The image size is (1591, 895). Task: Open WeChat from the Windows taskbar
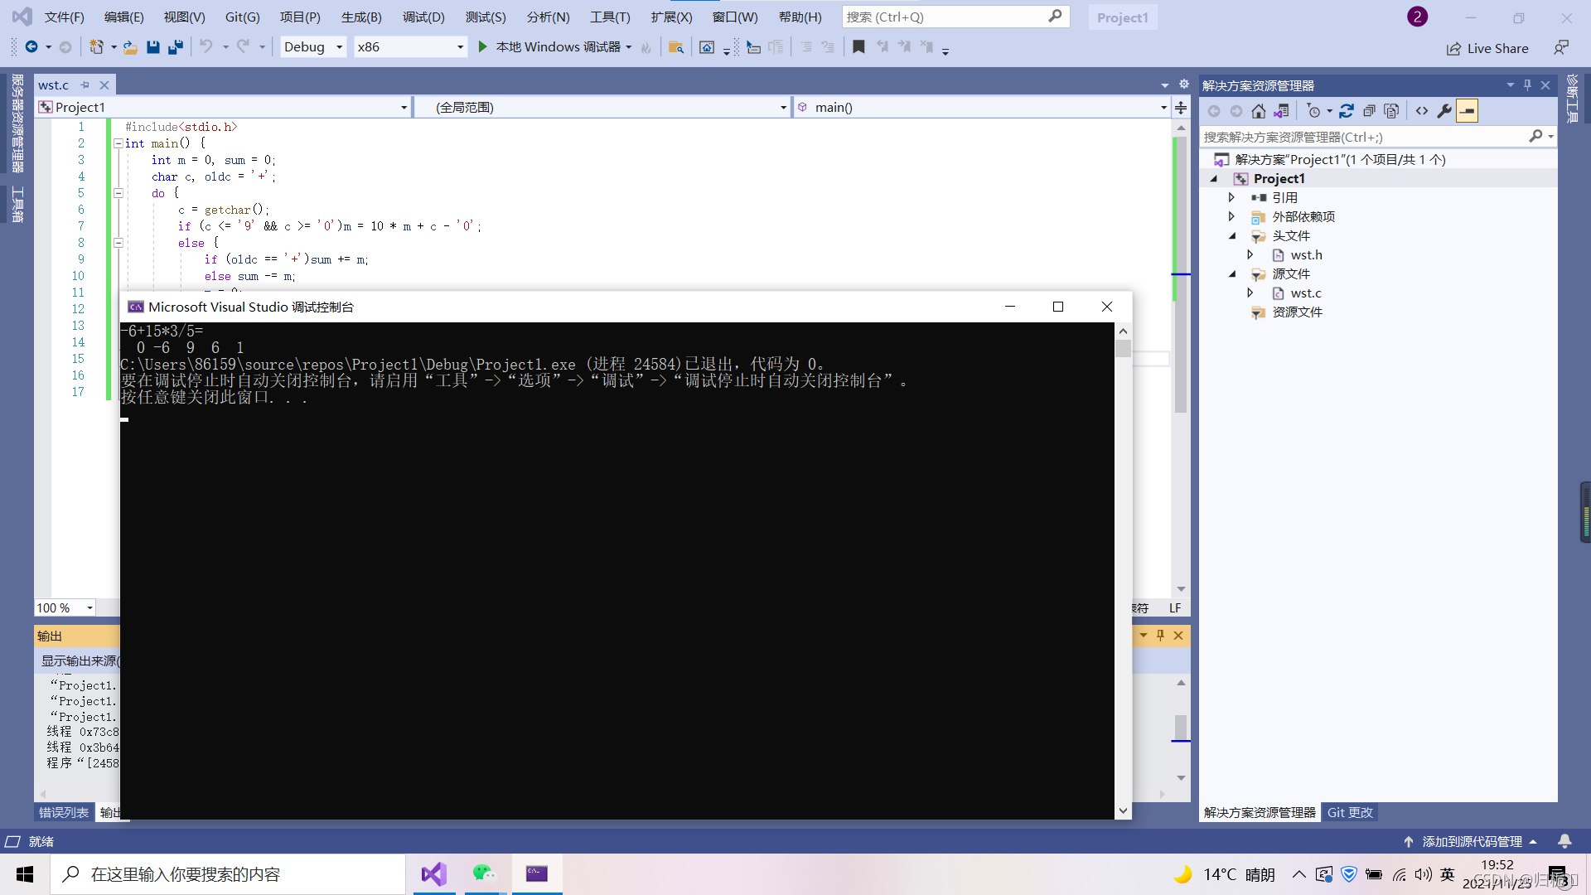pyautogui.click(x=485, y=874)
